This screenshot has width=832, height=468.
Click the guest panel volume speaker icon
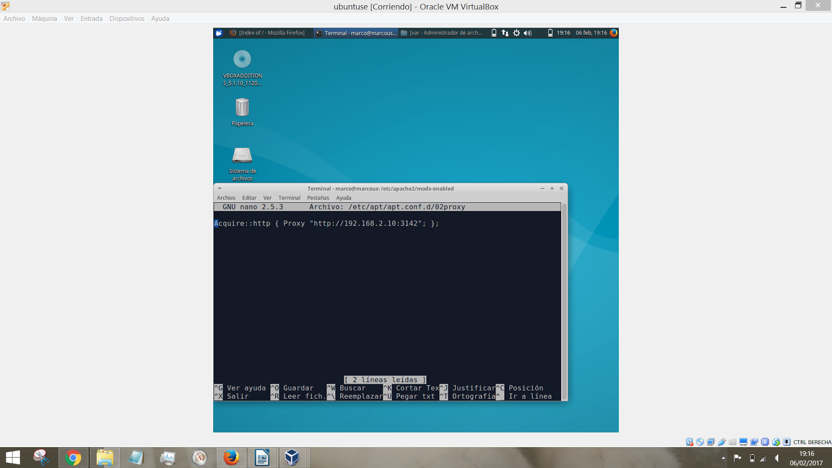528,33
